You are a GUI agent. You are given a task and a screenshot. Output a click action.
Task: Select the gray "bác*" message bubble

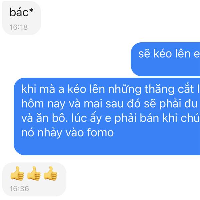click(x=22, y=18)
